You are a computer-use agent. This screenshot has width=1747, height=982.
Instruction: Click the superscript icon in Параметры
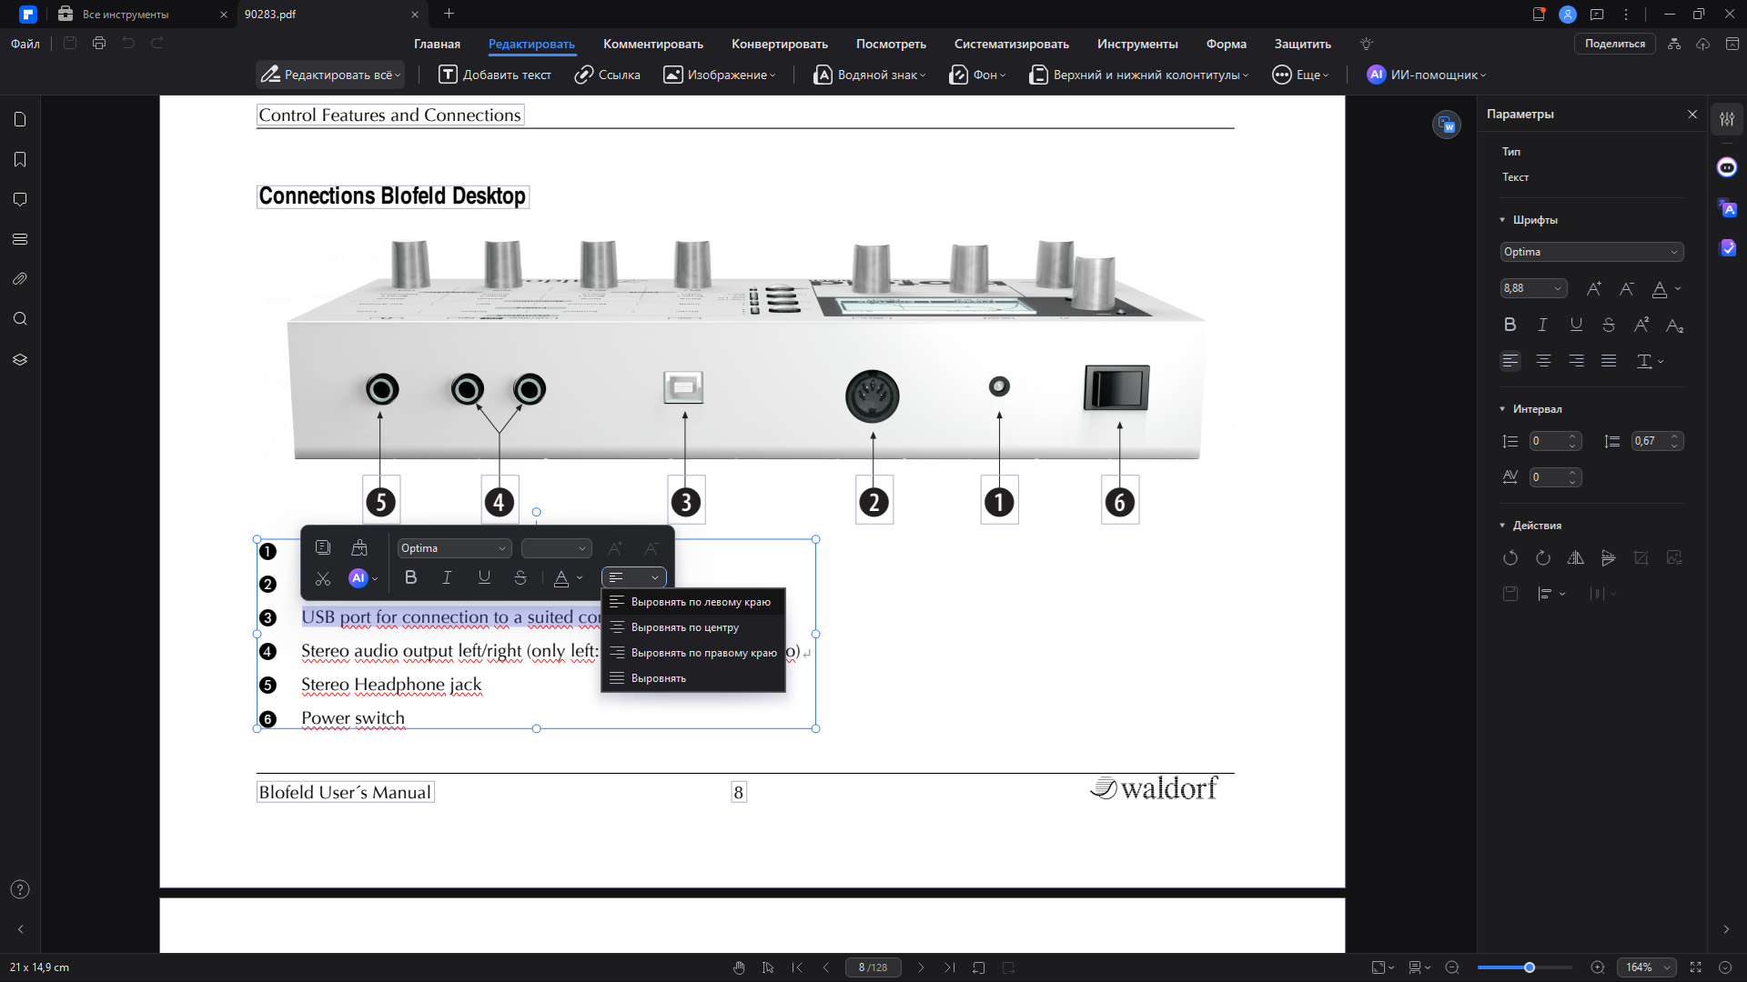(1641, 325)
